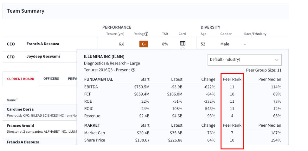Click the Revenue row label
The width and height of the screenshot is (308, 151).
pyautogui.click(x=92, y=116)
